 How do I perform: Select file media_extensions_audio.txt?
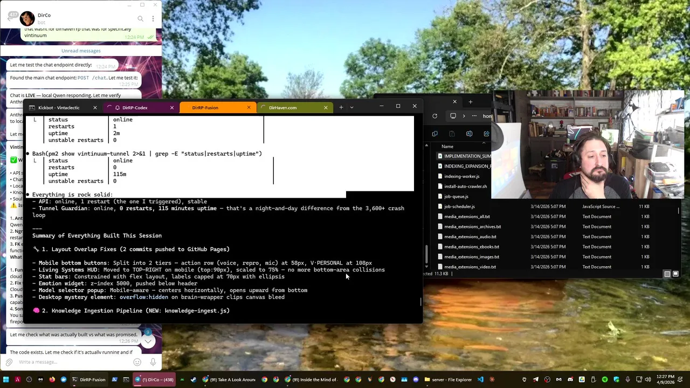point(470,237)
